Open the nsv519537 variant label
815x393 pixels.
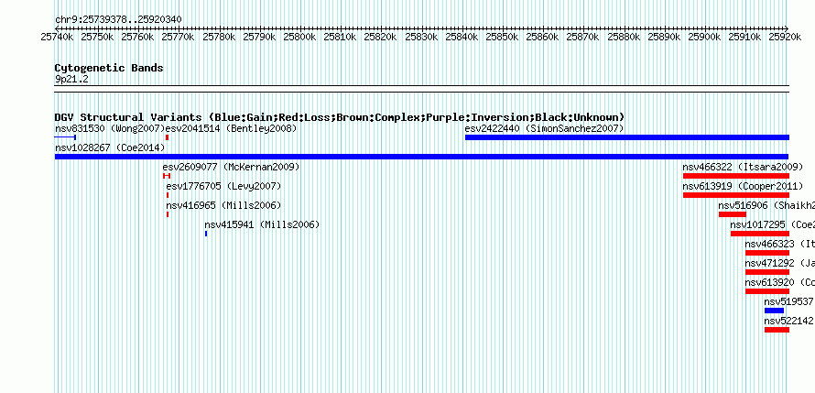tap(788, 301)
